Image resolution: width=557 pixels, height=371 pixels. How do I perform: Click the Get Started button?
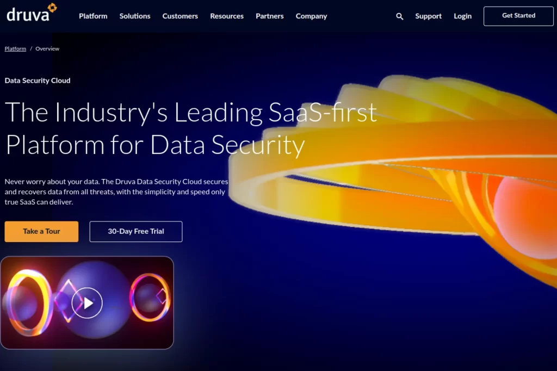click(x=518, y=16)
